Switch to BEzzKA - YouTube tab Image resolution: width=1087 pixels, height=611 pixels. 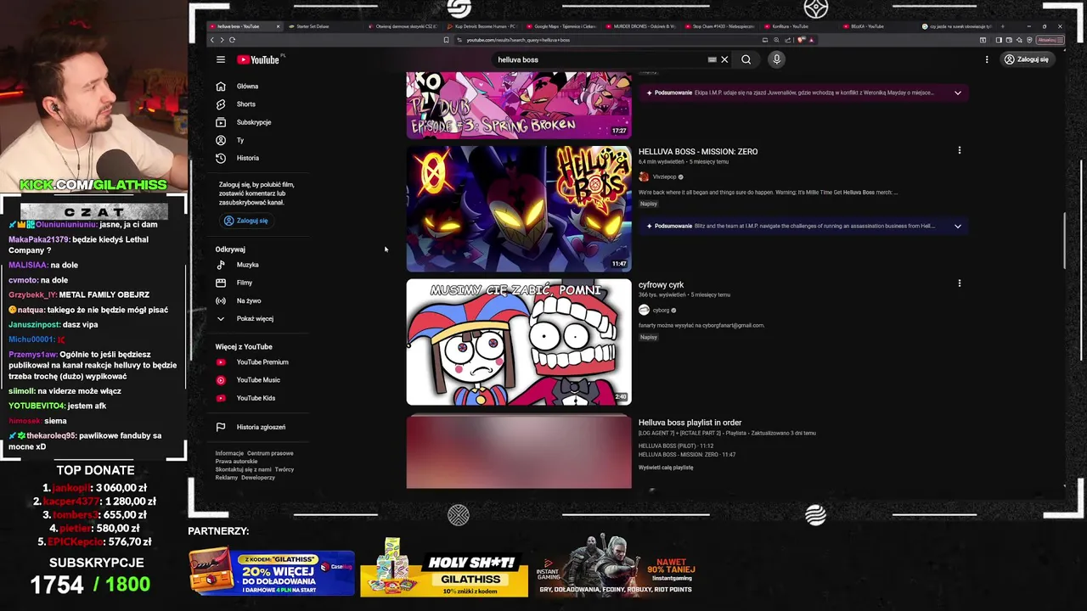pos(878,26)
